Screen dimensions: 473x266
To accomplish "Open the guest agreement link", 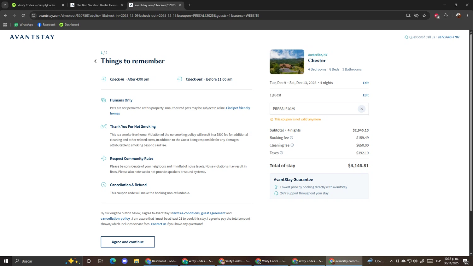I will click(213, 213).
